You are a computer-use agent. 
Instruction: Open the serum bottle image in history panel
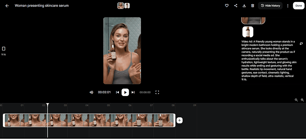pos(248,32)
